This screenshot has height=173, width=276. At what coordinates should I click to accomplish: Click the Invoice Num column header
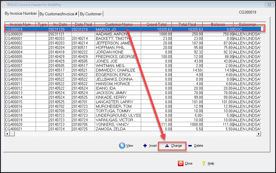(20, 24)
